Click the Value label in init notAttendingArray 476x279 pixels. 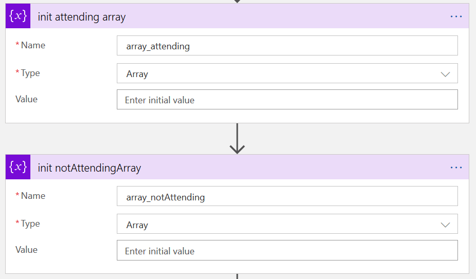(26, 250)
